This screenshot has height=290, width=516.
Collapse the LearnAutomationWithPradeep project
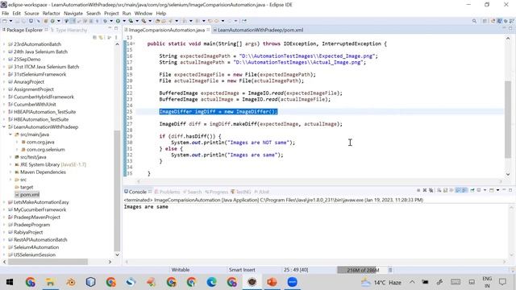pos(4,127)
